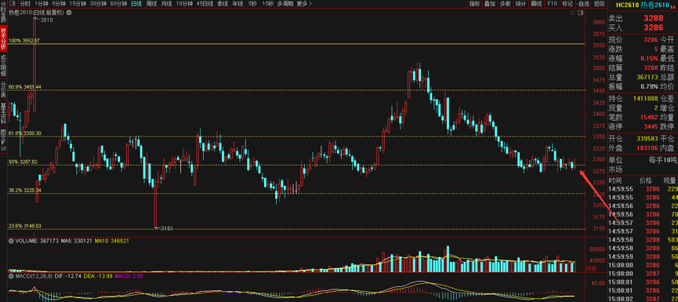Screen dimensions: 678x302
Task: Click the 卖出 price 3288
Action: (x=653, y=18)
